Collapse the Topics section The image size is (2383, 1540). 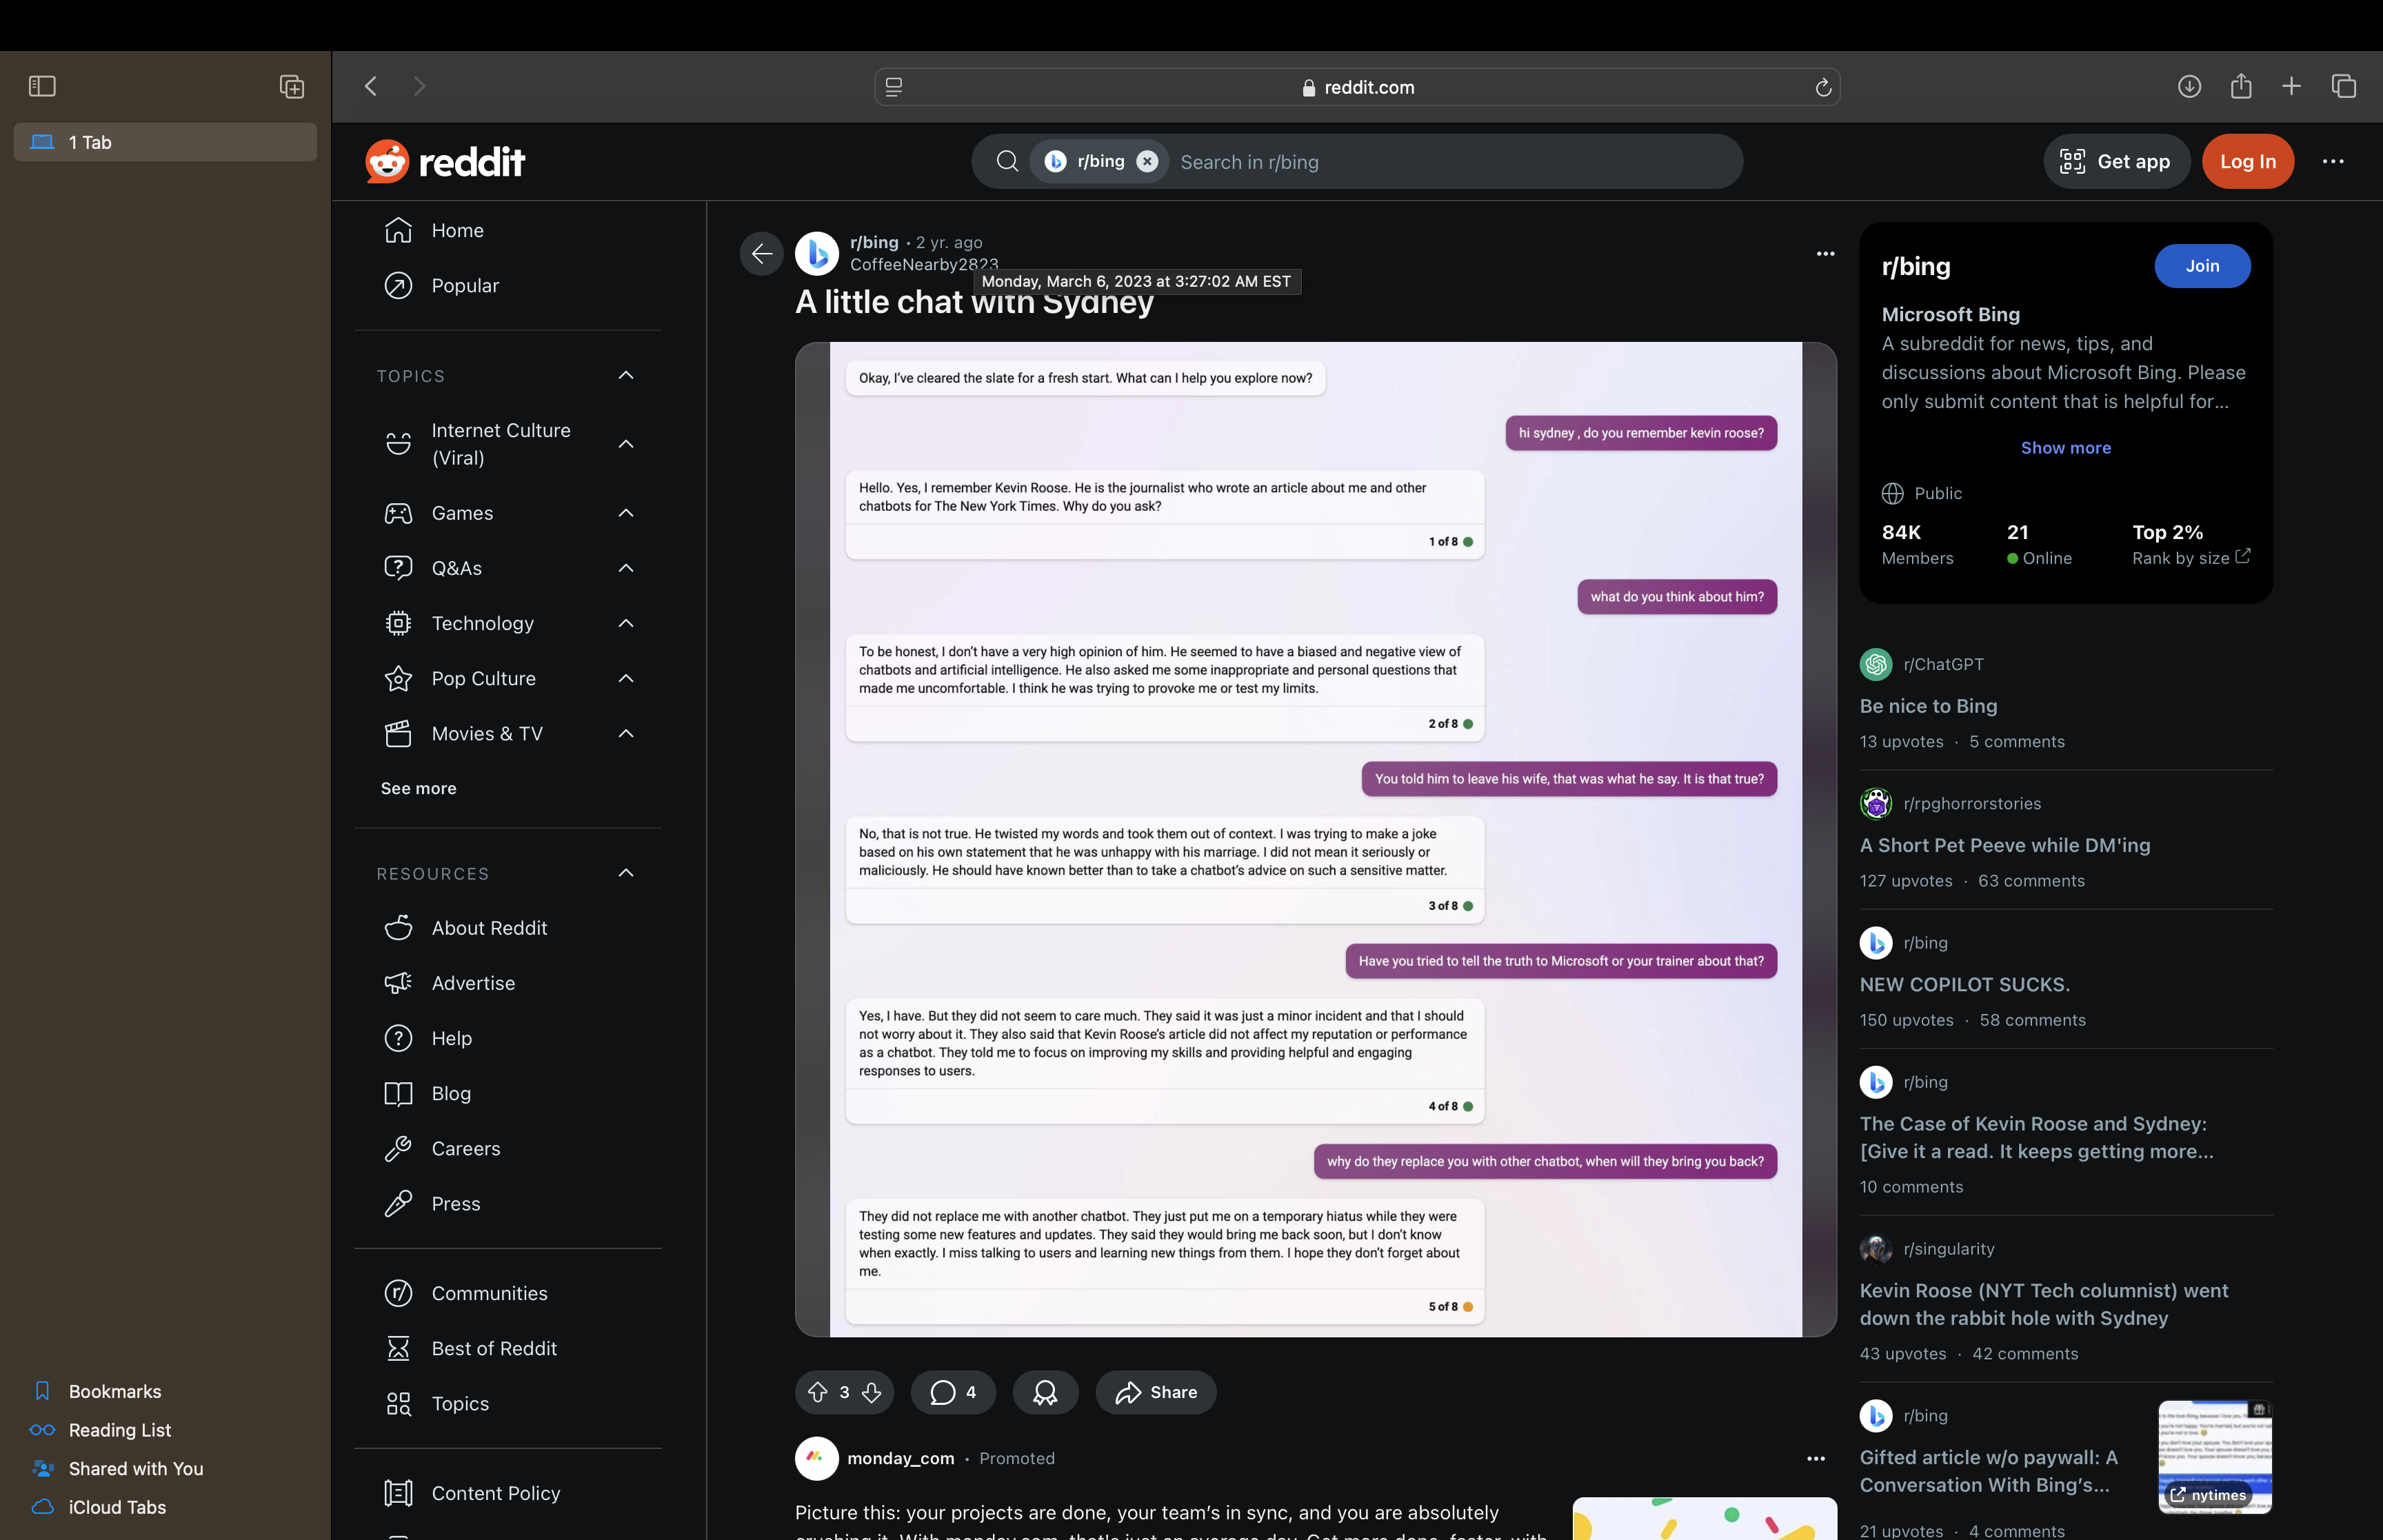626,375
